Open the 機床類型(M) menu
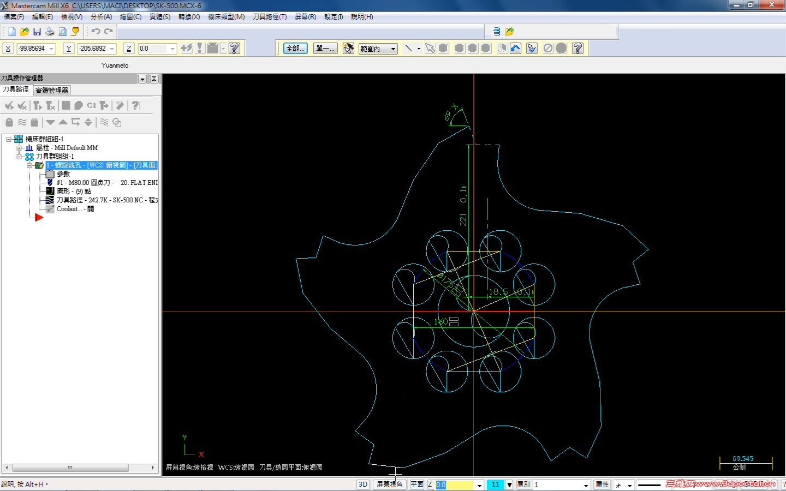The width and height of the screenshot is (786, 491). pos(226,17)
